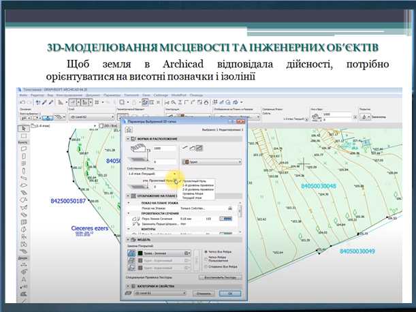The height and width of the screenshot is (312, 416).
Task: Open the 'Грунт' building material dropdown in dialog
Action: point(212,161)
